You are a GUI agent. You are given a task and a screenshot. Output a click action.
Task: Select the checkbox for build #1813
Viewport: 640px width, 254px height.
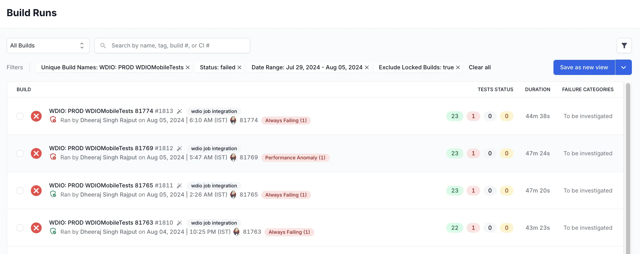pyautogui.click(x=20, y=116)
